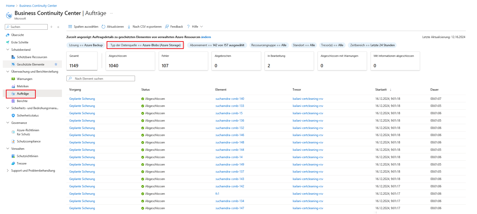Click the Aufträge sidebar icon
Viewport: 477px width, 214px height.
pos(13,94)
